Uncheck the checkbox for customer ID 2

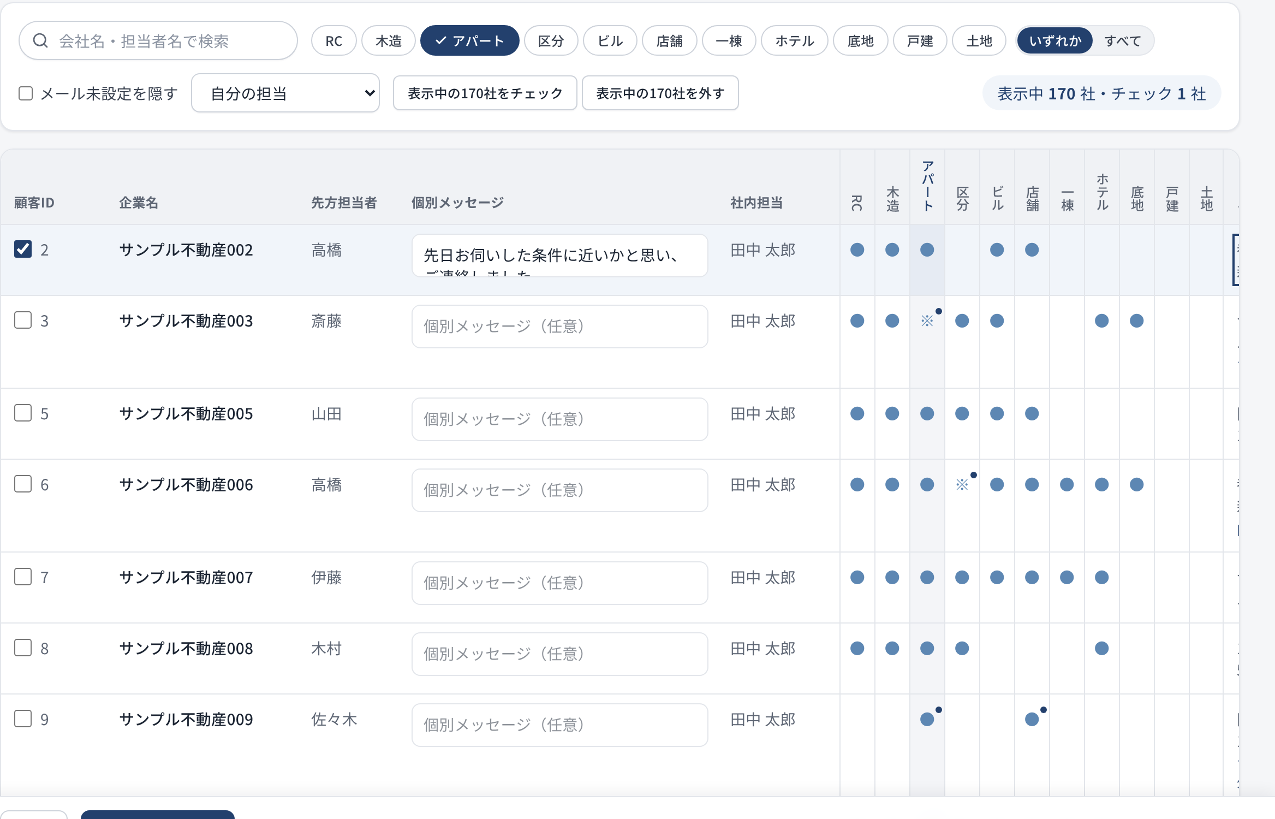(x=23, y=249)
